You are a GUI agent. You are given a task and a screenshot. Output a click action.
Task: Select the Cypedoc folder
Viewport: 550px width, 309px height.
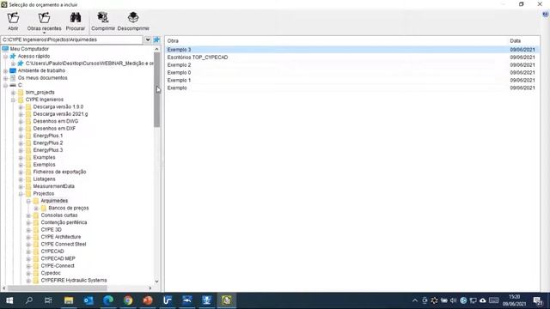point(51,273)
